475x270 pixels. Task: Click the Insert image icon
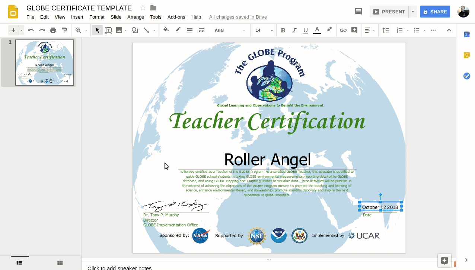click(x=119, y=30)
